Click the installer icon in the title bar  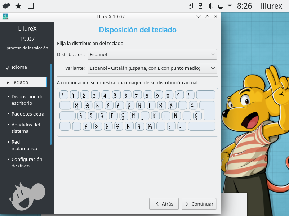[5, 17]
